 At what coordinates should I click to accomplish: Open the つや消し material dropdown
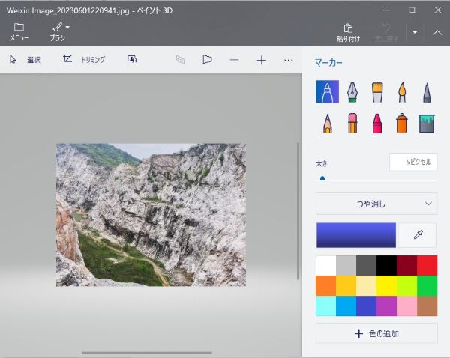(x=376, y=203)
